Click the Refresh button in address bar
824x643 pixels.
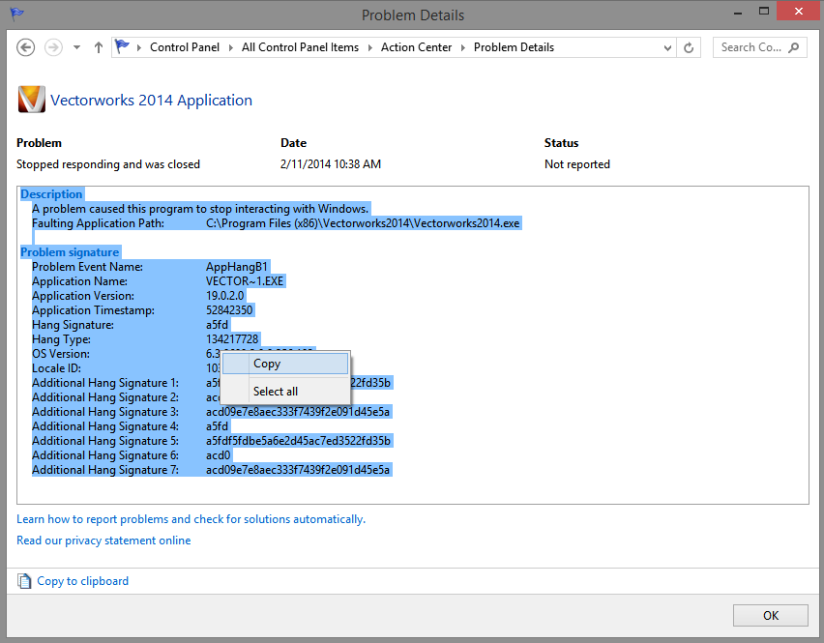click(x=689, y=47)
